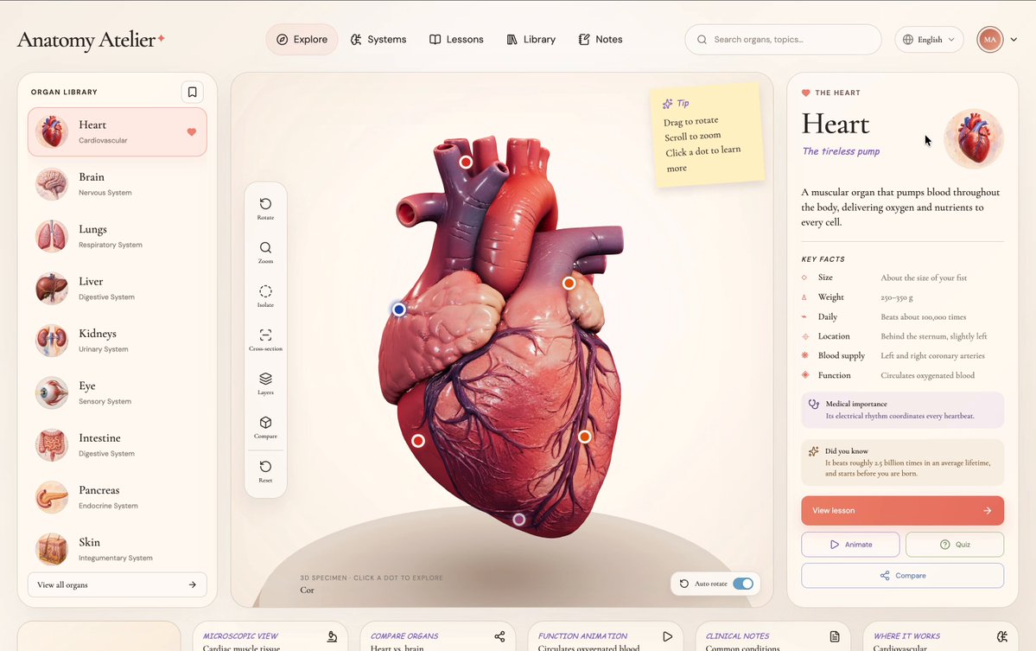Open the English language dropdown
The width and height of the screenshot is (1036, 651).
(x=929, y=40)
